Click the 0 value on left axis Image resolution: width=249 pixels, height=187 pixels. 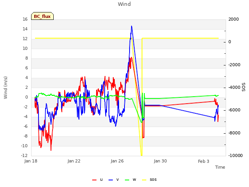tap(26, 97)
